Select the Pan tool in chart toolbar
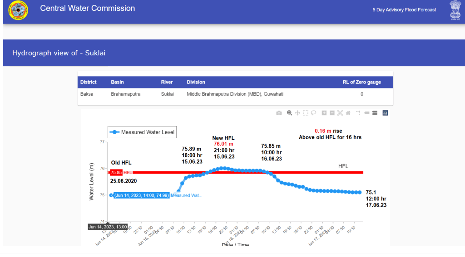Viewport: 465px width, 257px height. click(297, 113)
